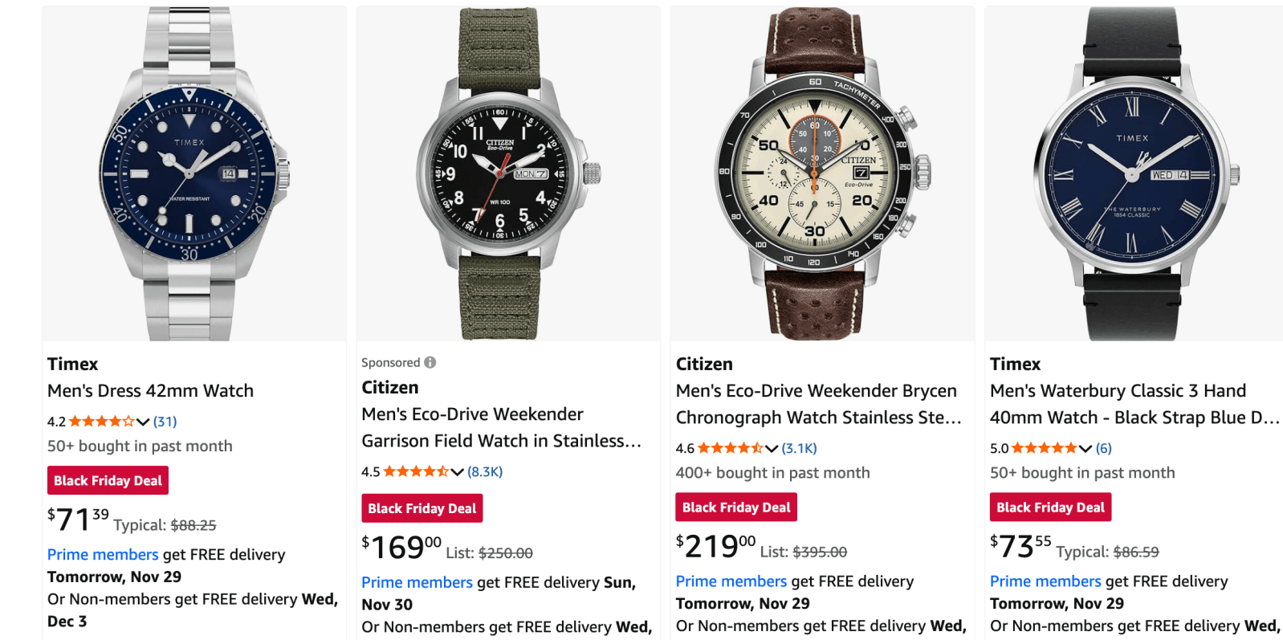Open Timex Waterbury black strap image

pos(1134,173)
